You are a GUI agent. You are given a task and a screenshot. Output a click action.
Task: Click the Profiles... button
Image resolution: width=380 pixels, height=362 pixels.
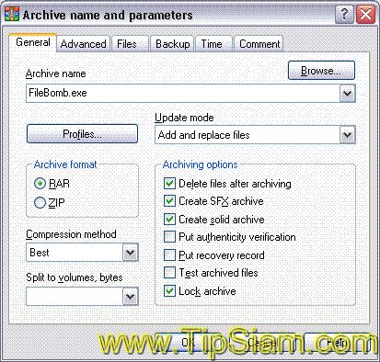point(82,134)
